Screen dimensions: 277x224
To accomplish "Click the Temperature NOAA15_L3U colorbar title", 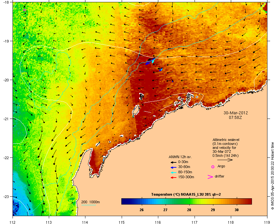I will (x=186, y=194).
